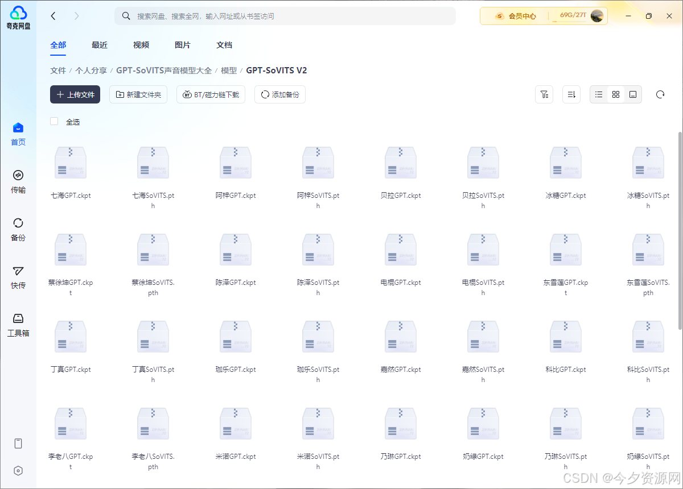Viewport: 683px width, 489px height.
Task: Click the 添加备份 add backup button
Action: coord(280,94)
